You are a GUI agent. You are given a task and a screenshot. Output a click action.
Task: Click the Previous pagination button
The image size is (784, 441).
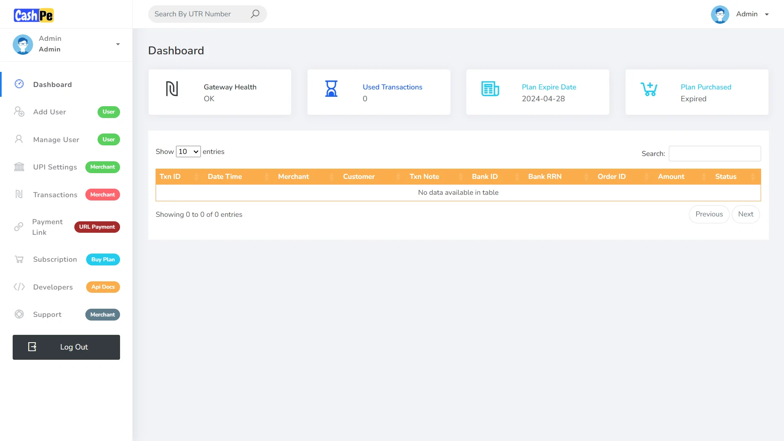pyautogui.click(x=709, y=214)
